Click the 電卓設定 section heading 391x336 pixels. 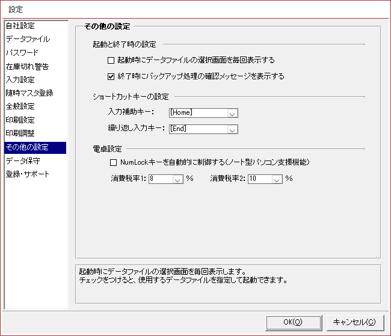[107, 149]
